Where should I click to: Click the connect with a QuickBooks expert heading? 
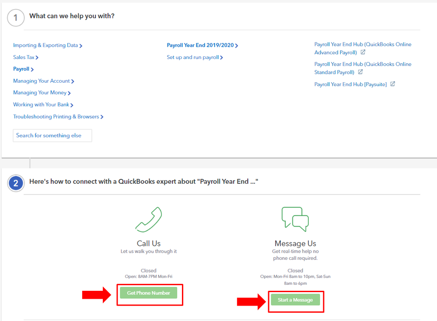[x=143, y=181]
